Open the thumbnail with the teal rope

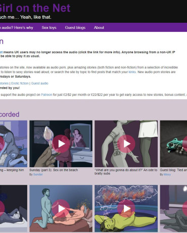click(173, 144)
